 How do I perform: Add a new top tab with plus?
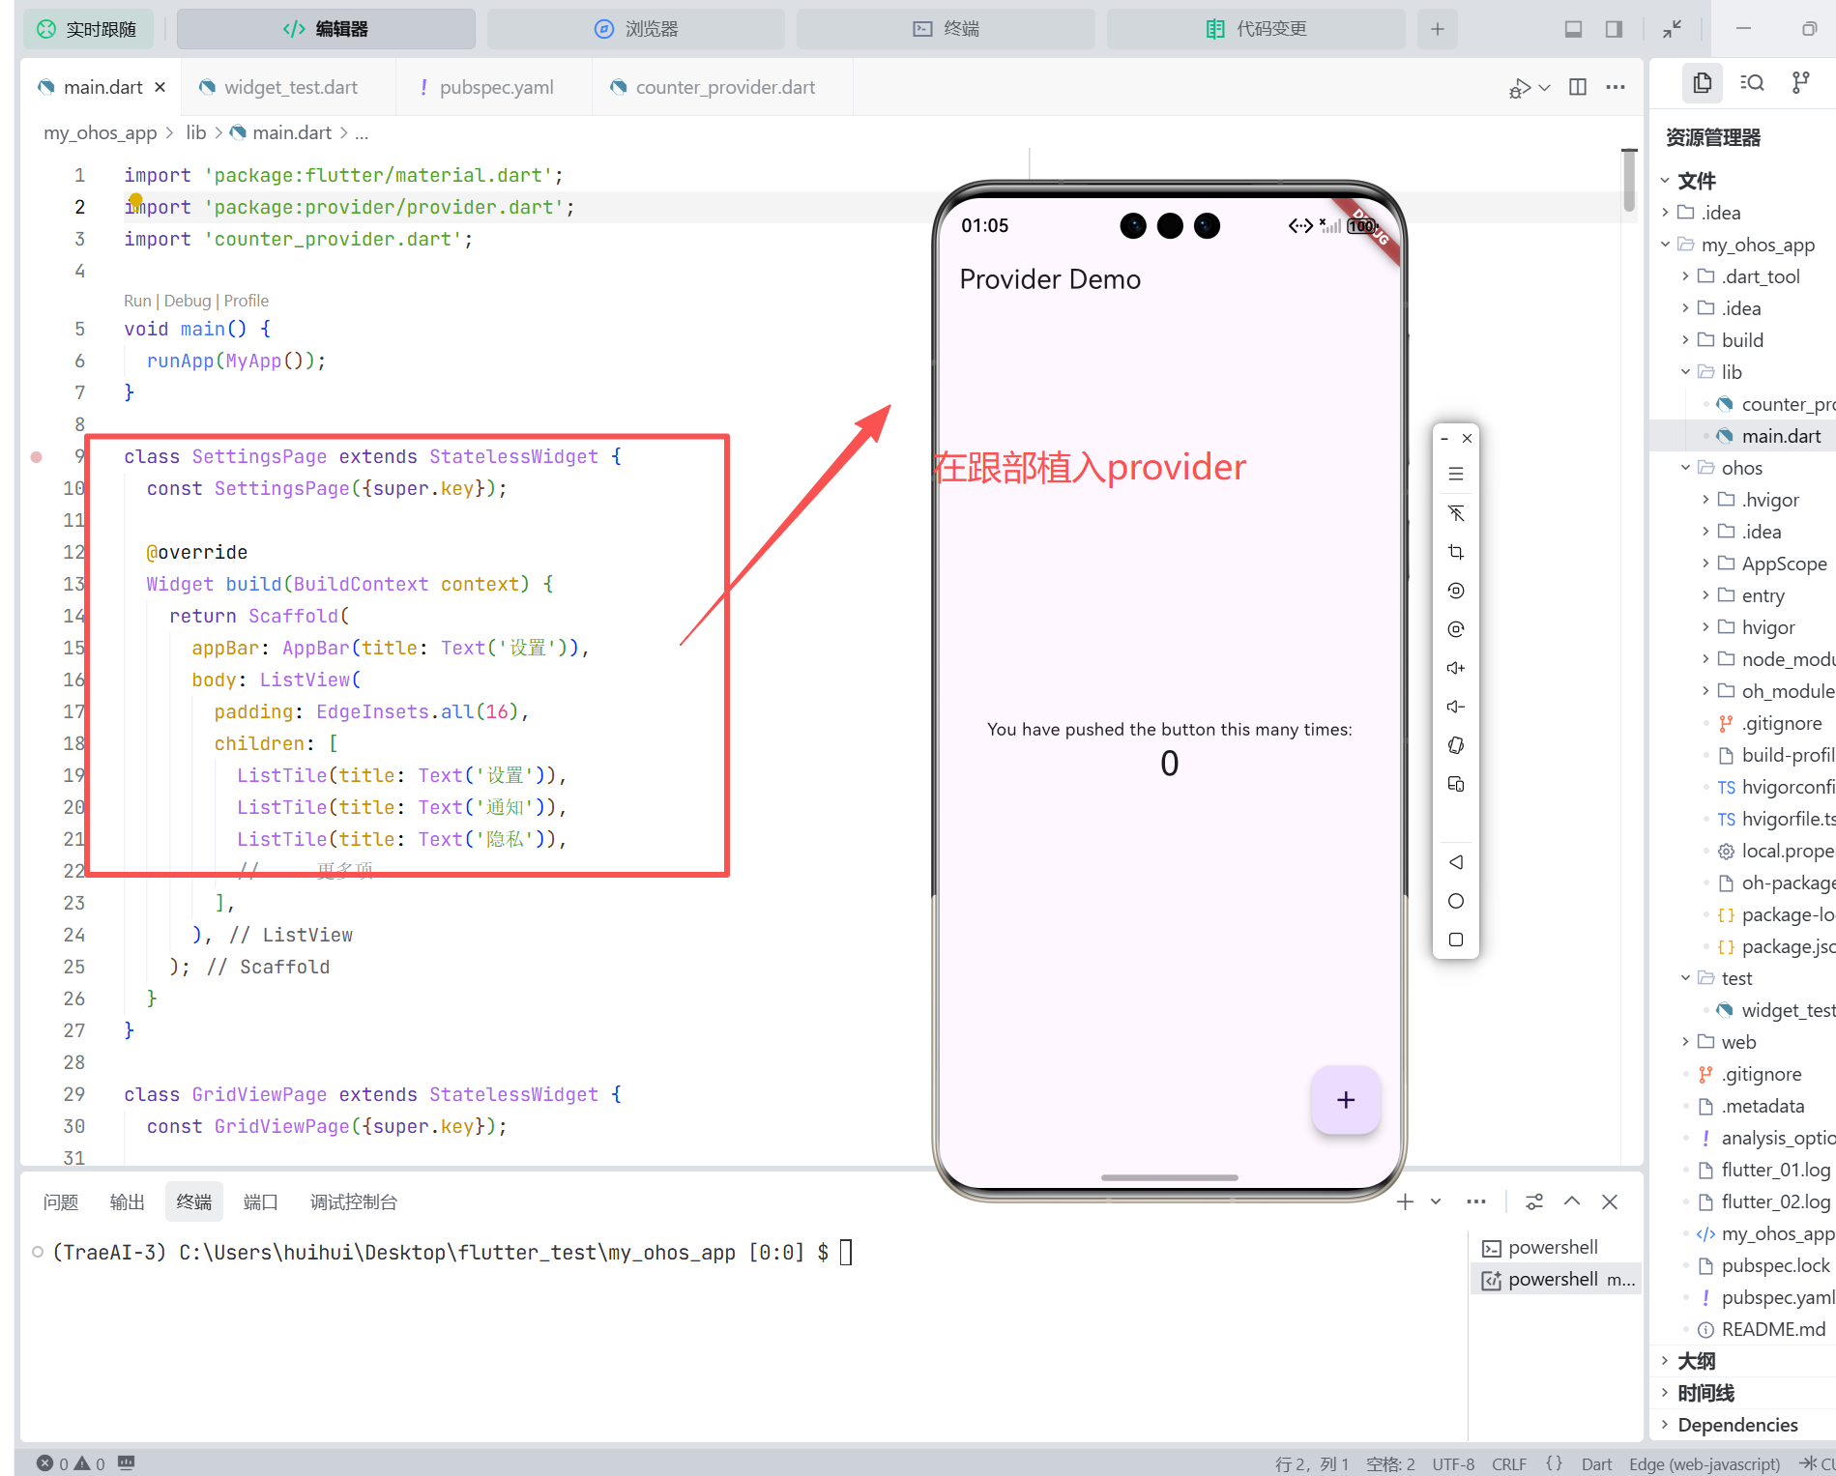[1438, 29]
